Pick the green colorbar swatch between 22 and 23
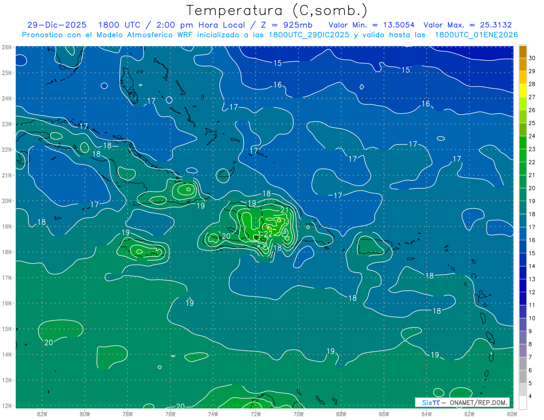 click(523, 155)
